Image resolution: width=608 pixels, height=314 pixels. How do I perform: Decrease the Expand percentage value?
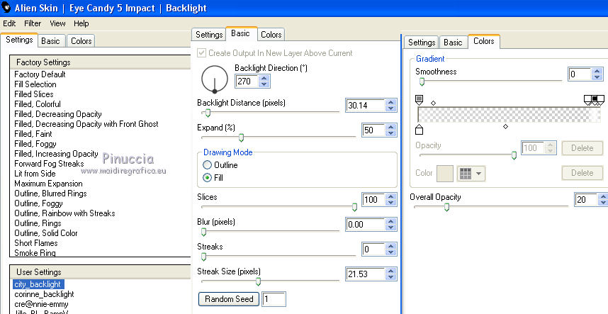391,133
